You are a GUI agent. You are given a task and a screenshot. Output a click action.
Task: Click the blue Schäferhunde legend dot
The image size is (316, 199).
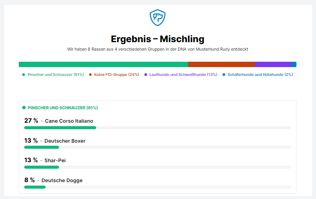[224, 75]
